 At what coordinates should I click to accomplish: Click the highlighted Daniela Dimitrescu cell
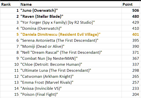71,34
